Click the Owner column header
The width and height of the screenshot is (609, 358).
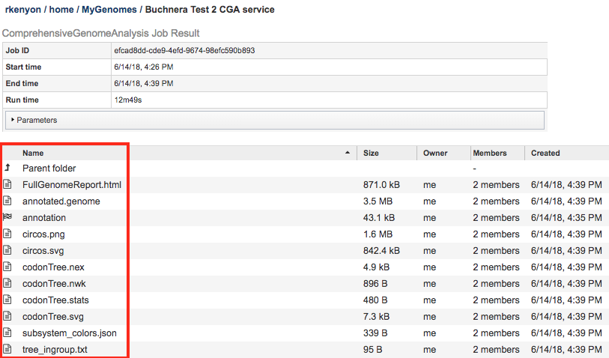434,153
